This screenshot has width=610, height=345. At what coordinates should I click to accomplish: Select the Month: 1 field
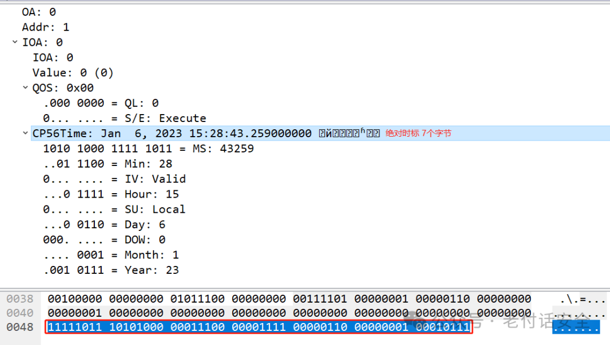[111, 255]
